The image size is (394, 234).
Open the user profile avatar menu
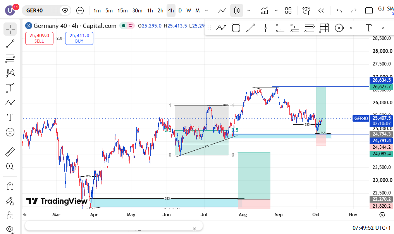[x=10, y=10]
